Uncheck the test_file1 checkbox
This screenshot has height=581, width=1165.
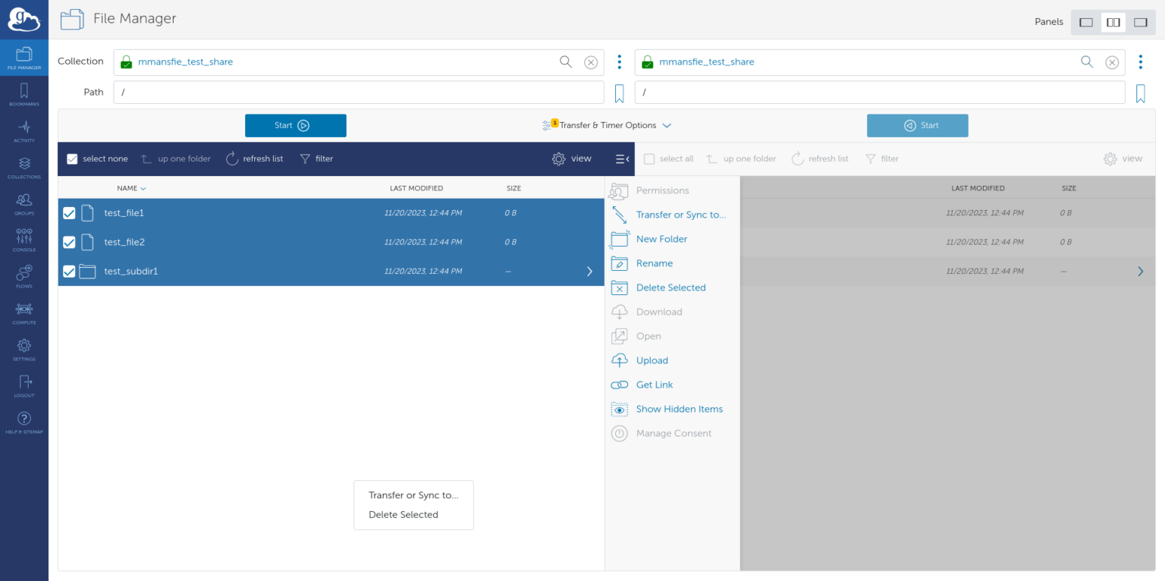pyautogui.click(x=69, y=213)
